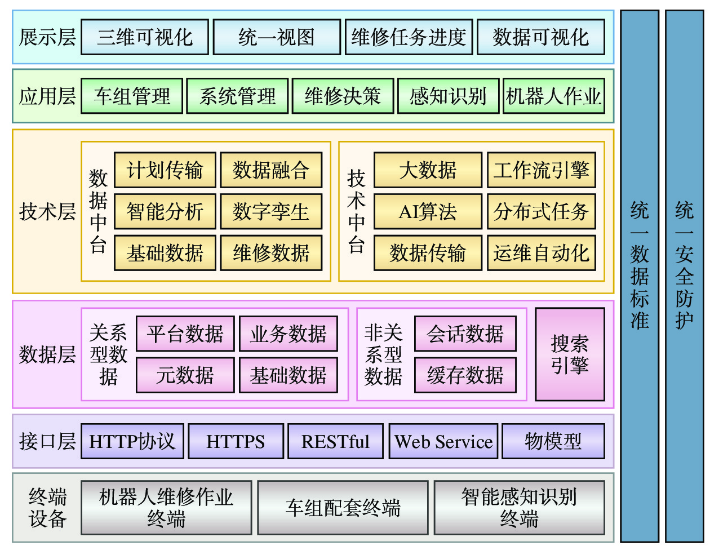Select the 平台数据 box
This screenshot has height=546, width=710.
(185, 334)
